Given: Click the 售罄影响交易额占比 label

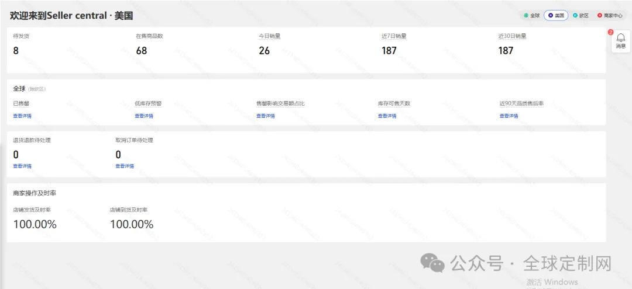Looking at the screenshot, I should 280,103.
